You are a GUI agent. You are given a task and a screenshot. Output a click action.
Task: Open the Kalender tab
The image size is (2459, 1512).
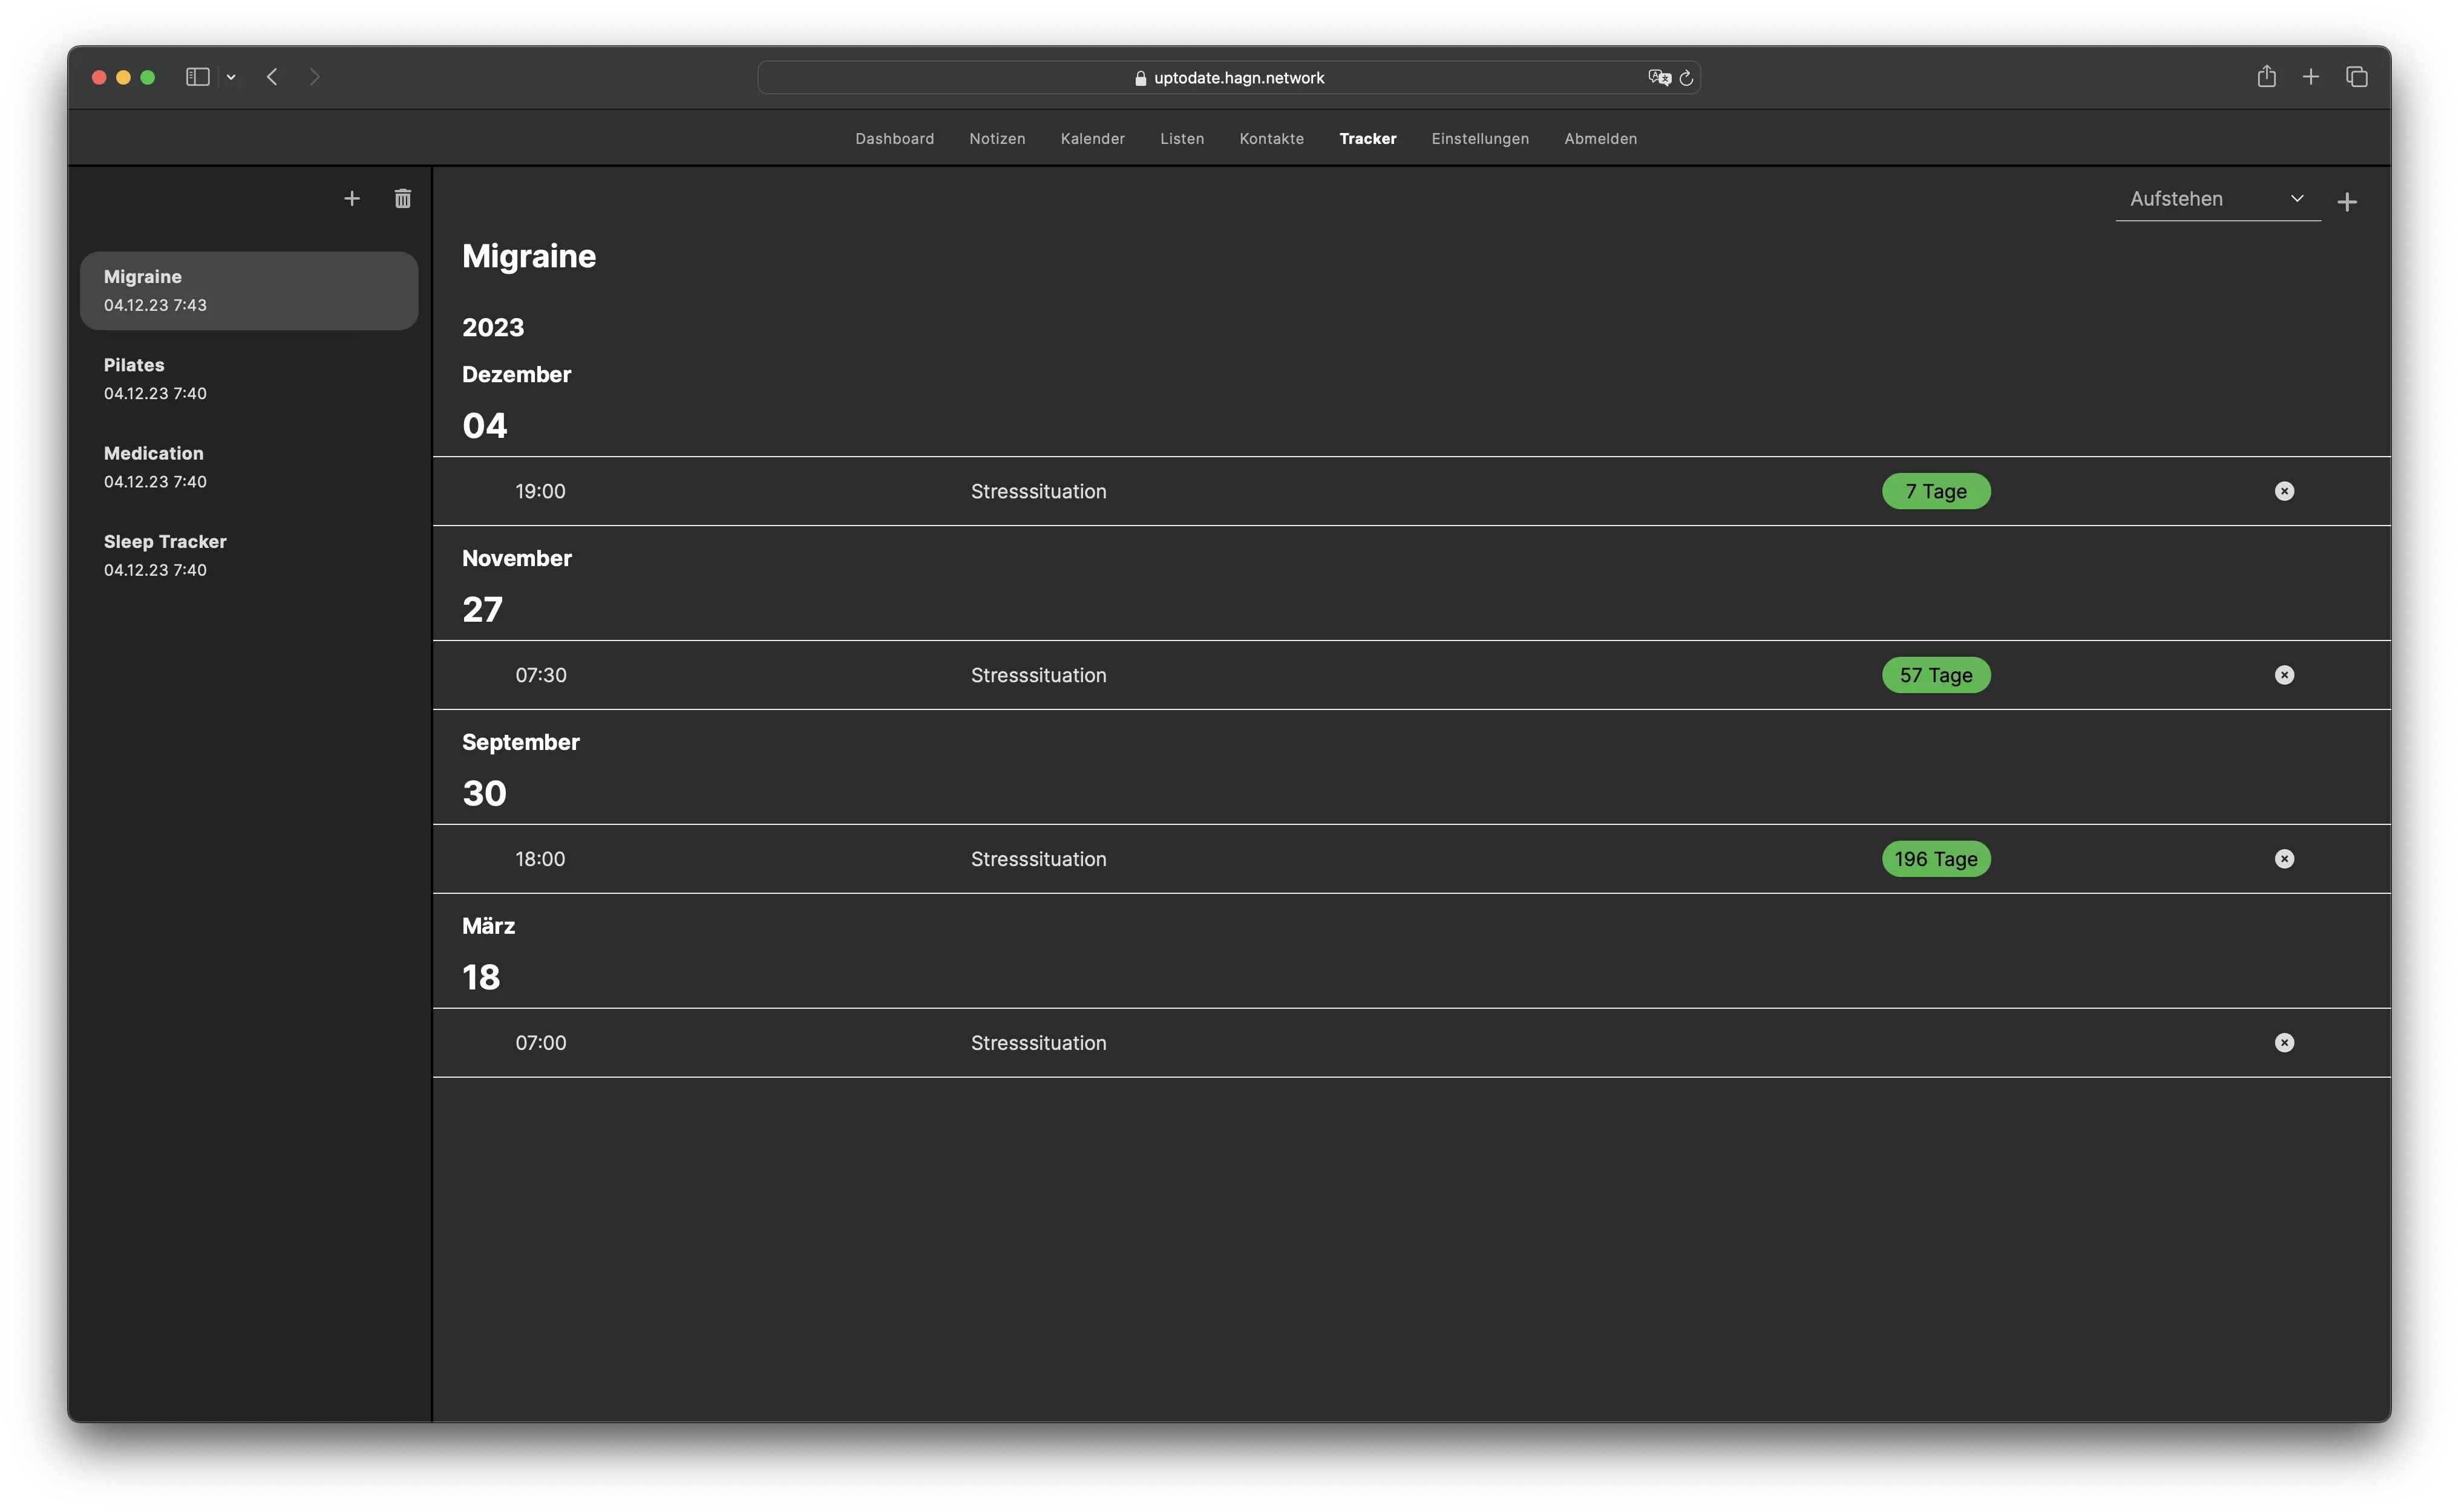1092,139
